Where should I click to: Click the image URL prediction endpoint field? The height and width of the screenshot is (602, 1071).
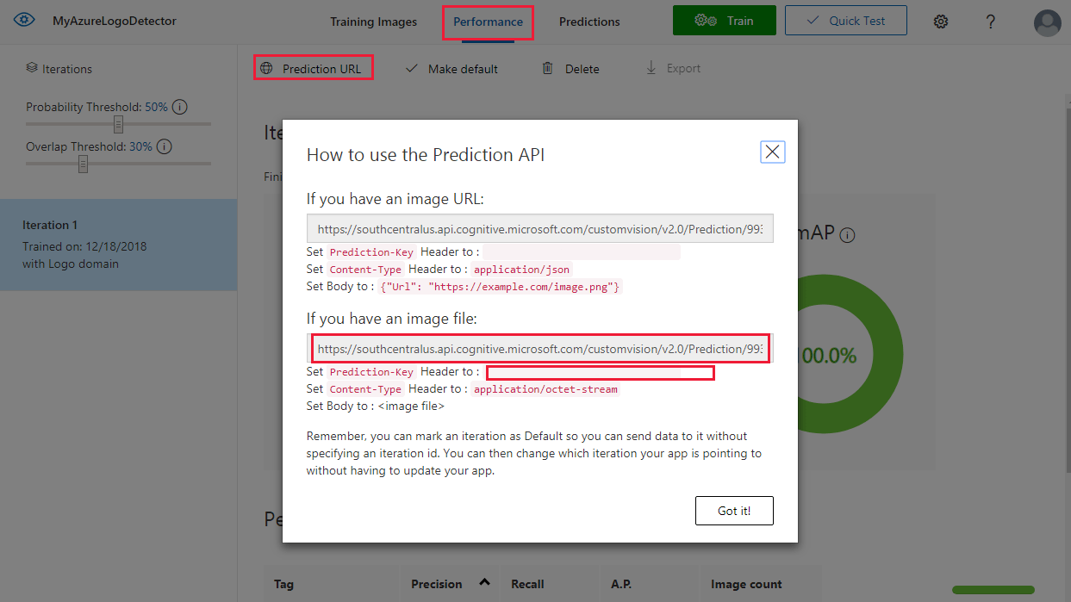pyautogui.click(x=540, y=229)
